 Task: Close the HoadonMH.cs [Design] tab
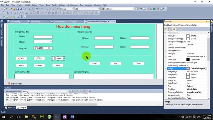coord(114,21)
